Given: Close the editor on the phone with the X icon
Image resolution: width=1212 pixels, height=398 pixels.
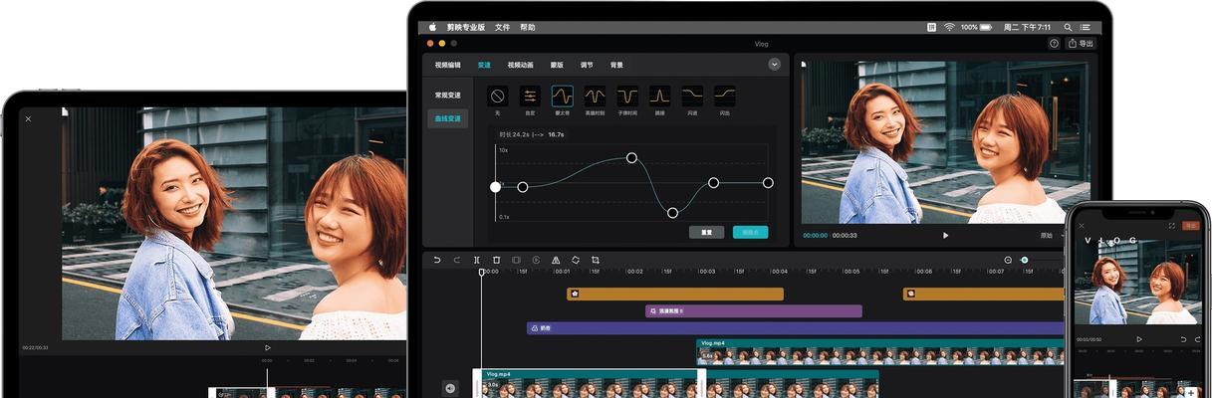Looking at the screenshot, I should coord(1082,225).
